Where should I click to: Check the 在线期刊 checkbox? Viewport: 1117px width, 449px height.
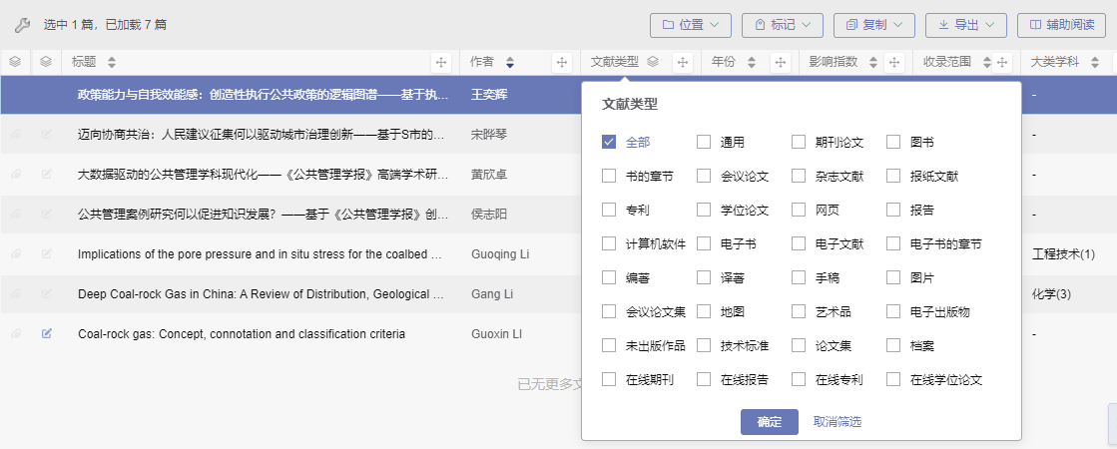tap(608, 380)
